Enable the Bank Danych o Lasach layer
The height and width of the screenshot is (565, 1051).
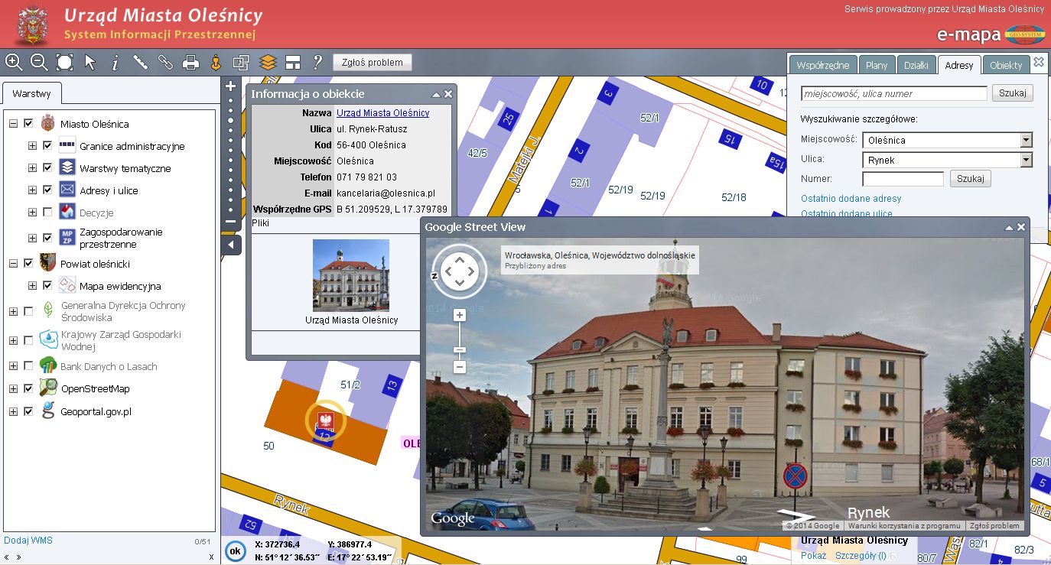pos(28,365)
